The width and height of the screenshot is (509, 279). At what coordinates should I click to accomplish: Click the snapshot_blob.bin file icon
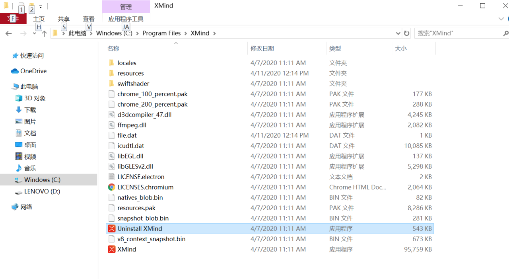[x=111, y=218]
